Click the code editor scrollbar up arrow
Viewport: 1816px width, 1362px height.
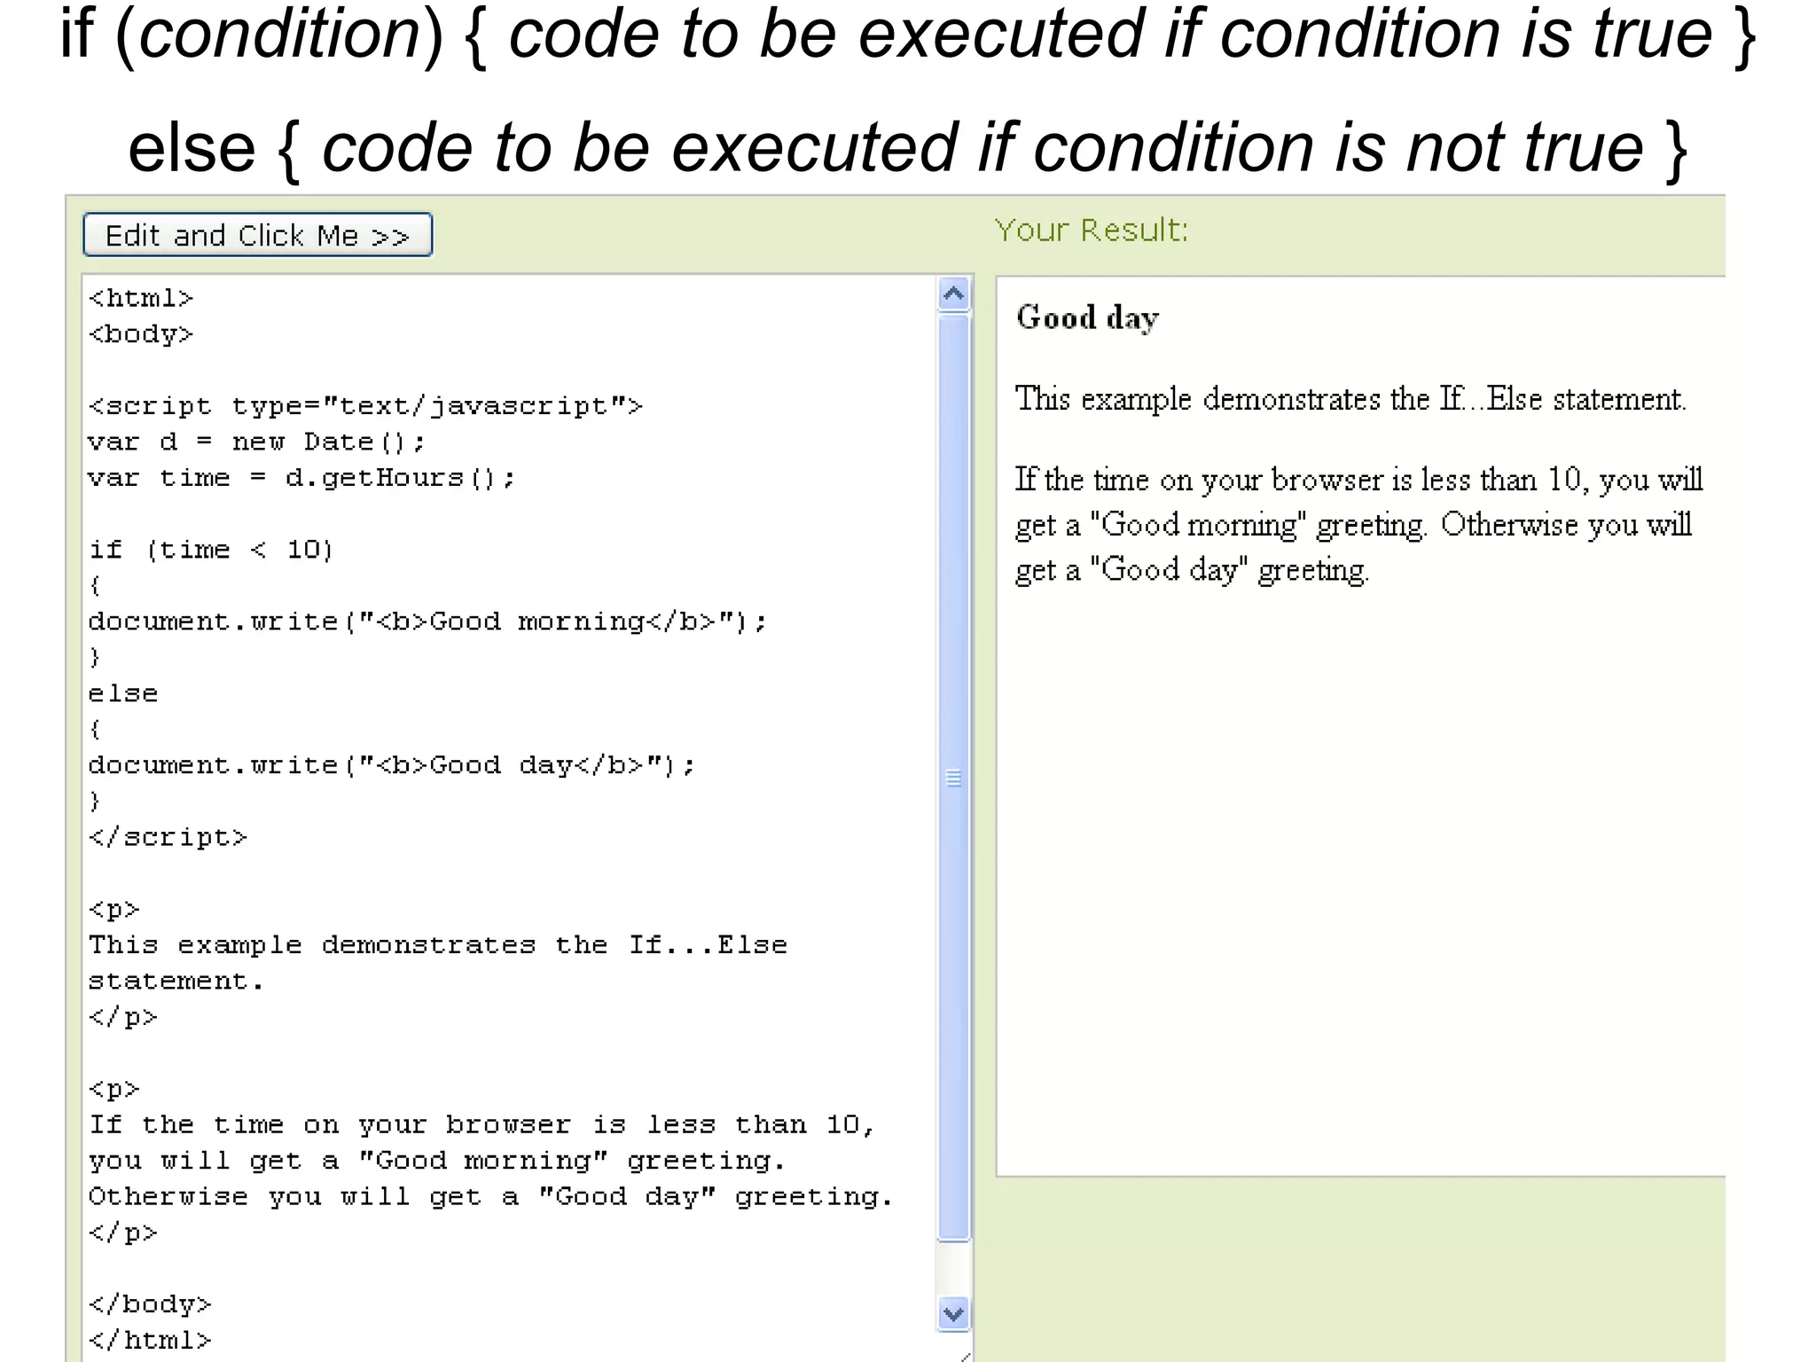954,294
